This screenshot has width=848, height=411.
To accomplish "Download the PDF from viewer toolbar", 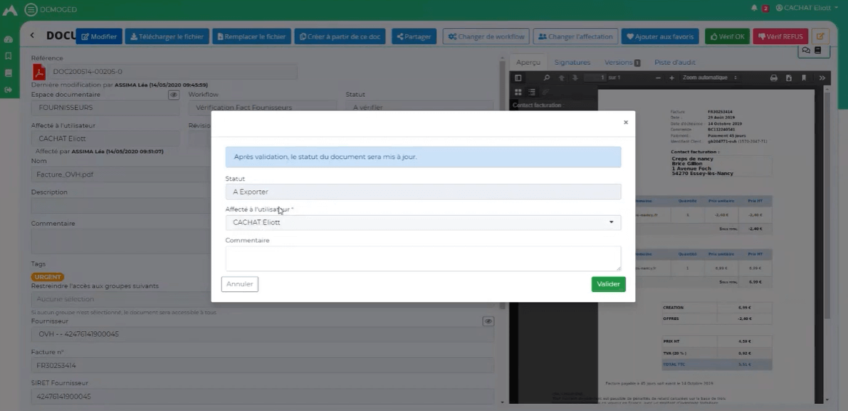I will pyautogui.click(x=789, y=78).
